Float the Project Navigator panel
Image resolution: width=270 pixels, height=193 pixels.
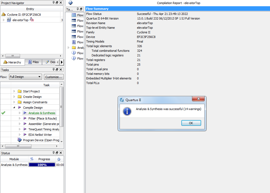coord(57,3)
